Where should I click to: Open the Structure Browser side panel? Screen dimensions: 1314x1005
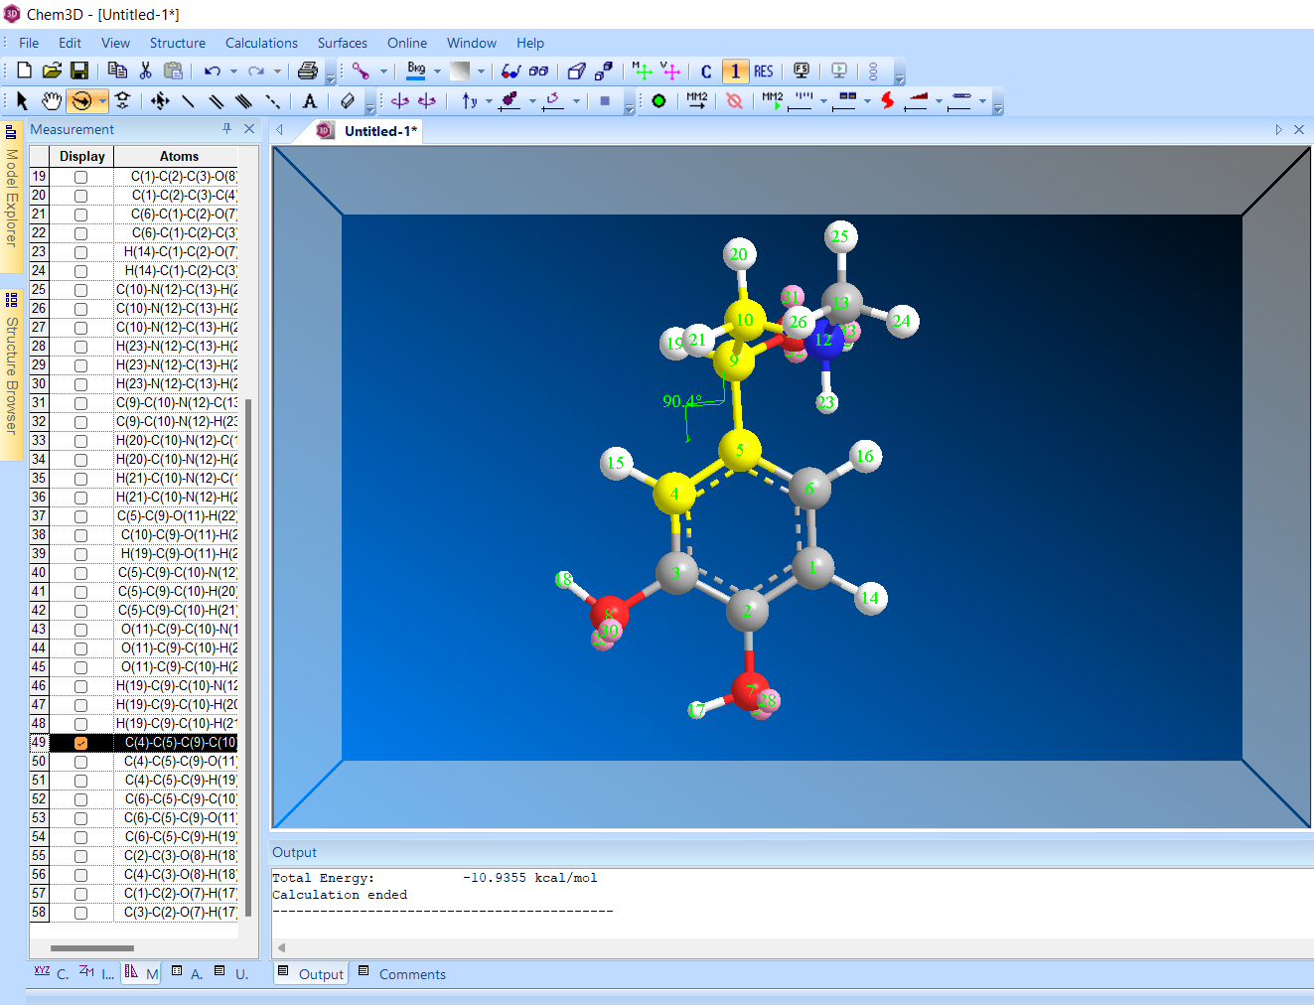coord(11,373)
